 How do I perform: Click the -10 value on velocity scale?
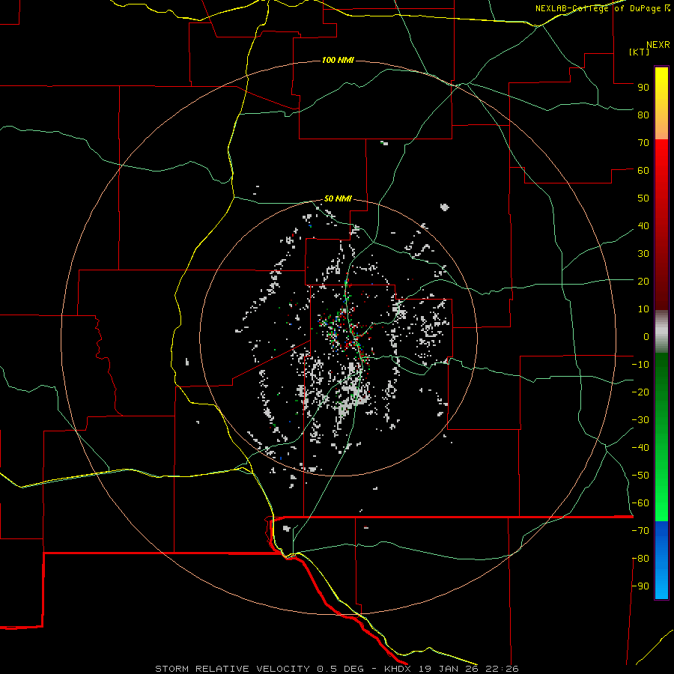[640, 365]
